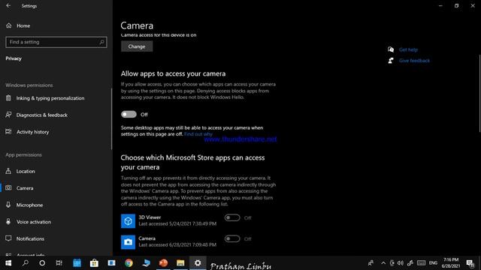Click the Home house icon
This screenshot has width=481, height=270.
coord(8,25)
